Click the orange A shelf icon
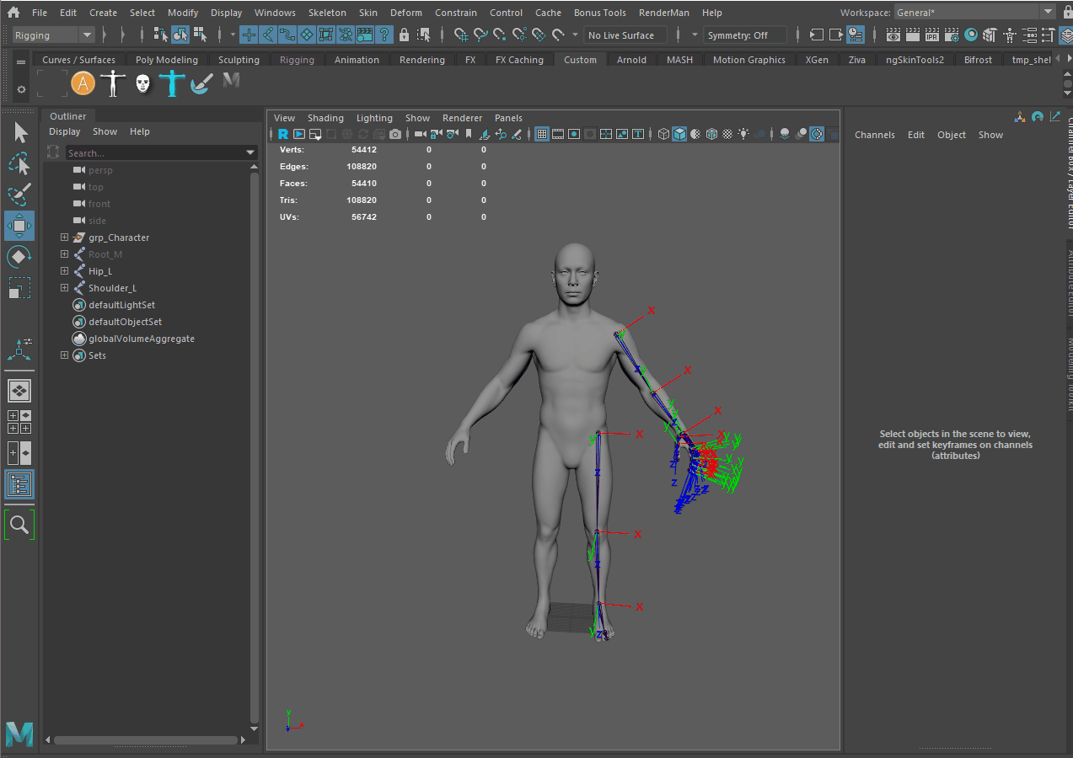The width and height of the screenshot is (1073, 758). [x=83, y=83]
